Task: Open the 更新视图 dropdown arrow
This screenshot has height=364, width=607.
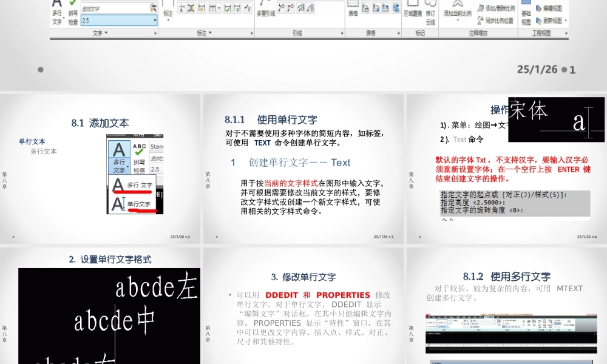Action: tap(565, 20)
